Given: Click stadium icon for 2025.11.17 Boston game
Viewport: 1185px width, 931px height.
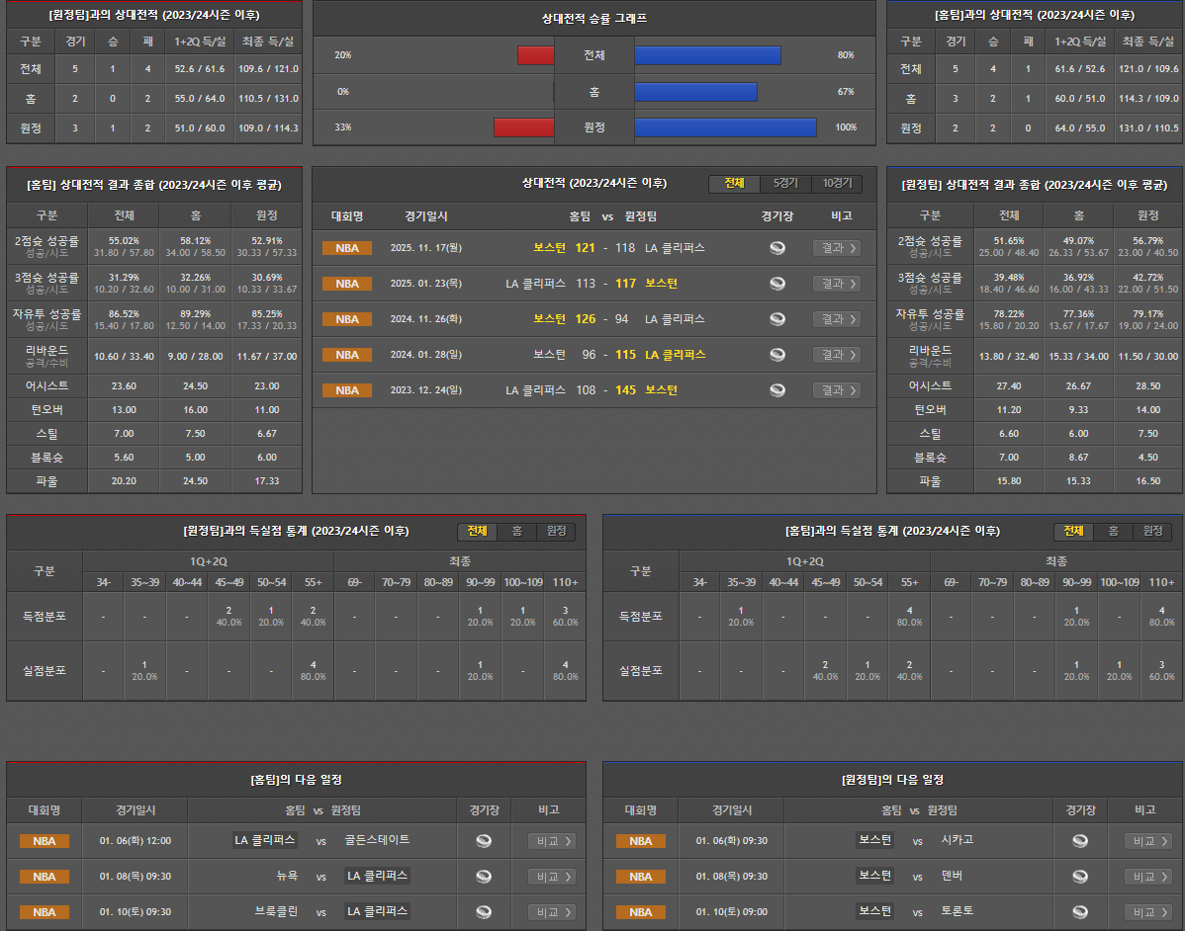Looking at the screenshot, I should click(777, 248).
